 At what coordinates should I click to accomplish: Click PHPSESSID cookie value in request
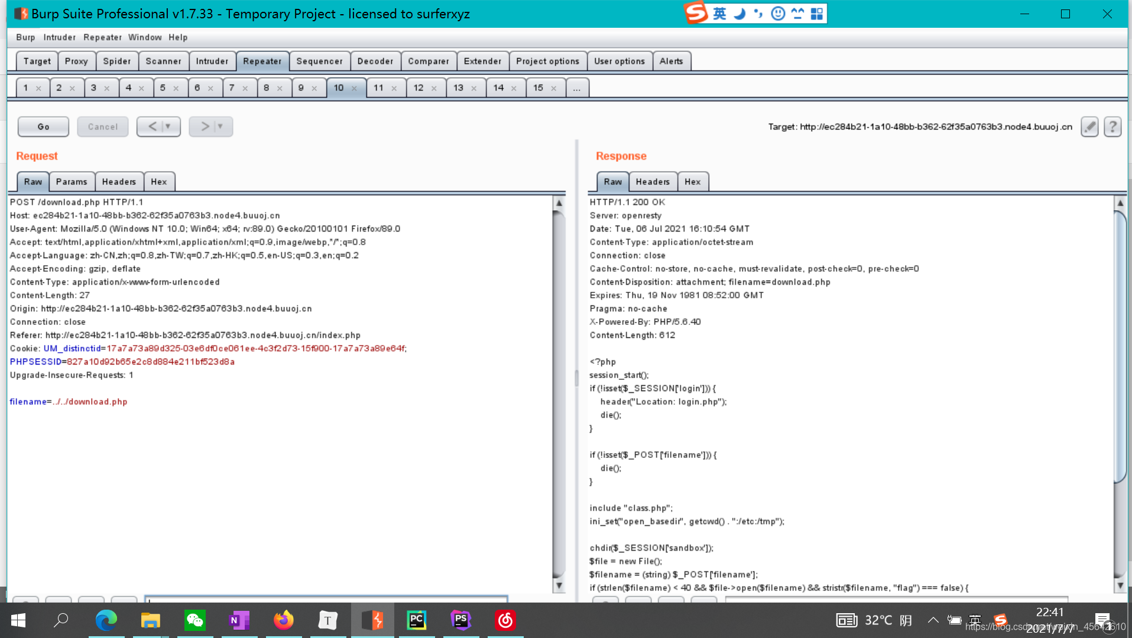tap(150, 362)
